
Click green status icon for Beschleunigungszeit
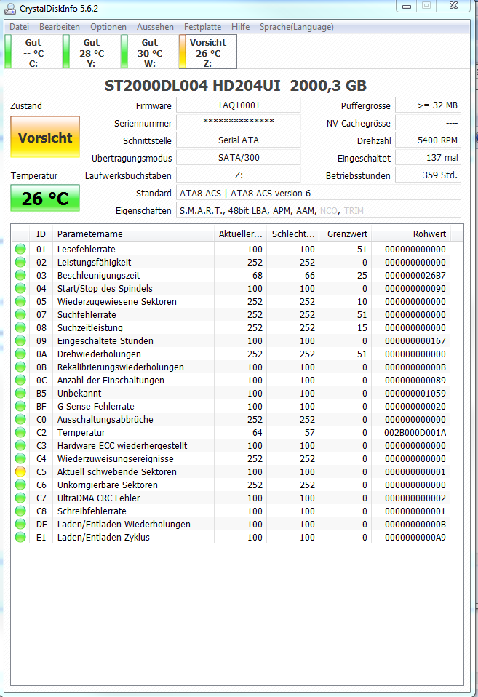(x=20, y=275)
